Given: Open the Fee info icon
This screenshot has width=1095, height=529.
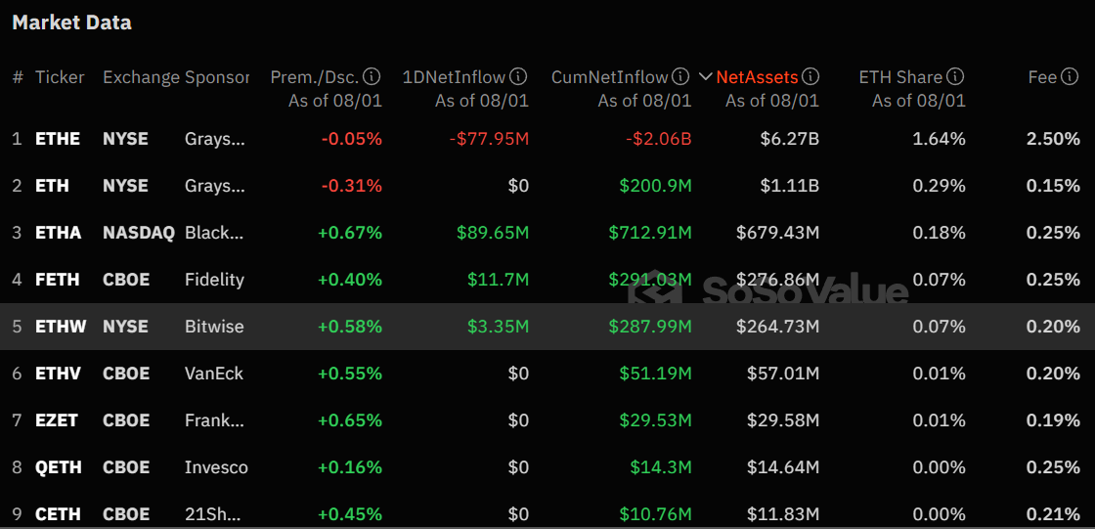Looking at the screenshot, I should point(1070,76).
